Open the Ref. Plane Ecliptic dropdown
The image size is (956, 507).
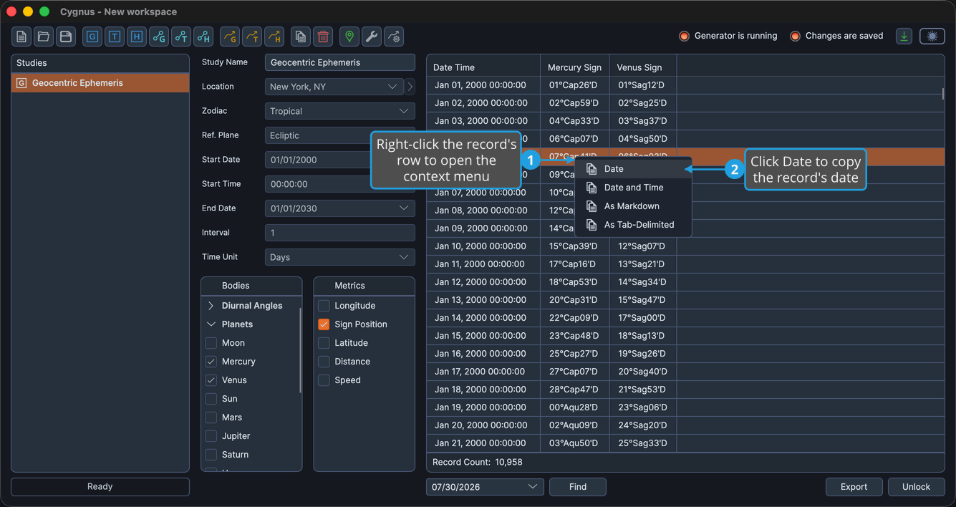(340, 135)
